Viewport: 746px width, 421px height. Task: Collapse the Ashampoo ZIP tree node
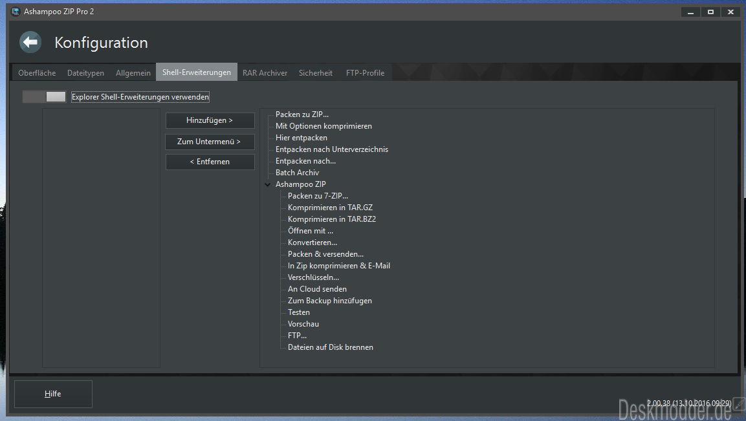click(268, 184)
